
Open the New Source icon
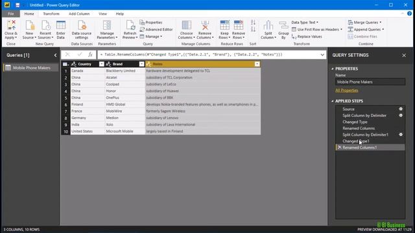pyautogui.click(x=29, y=26)
